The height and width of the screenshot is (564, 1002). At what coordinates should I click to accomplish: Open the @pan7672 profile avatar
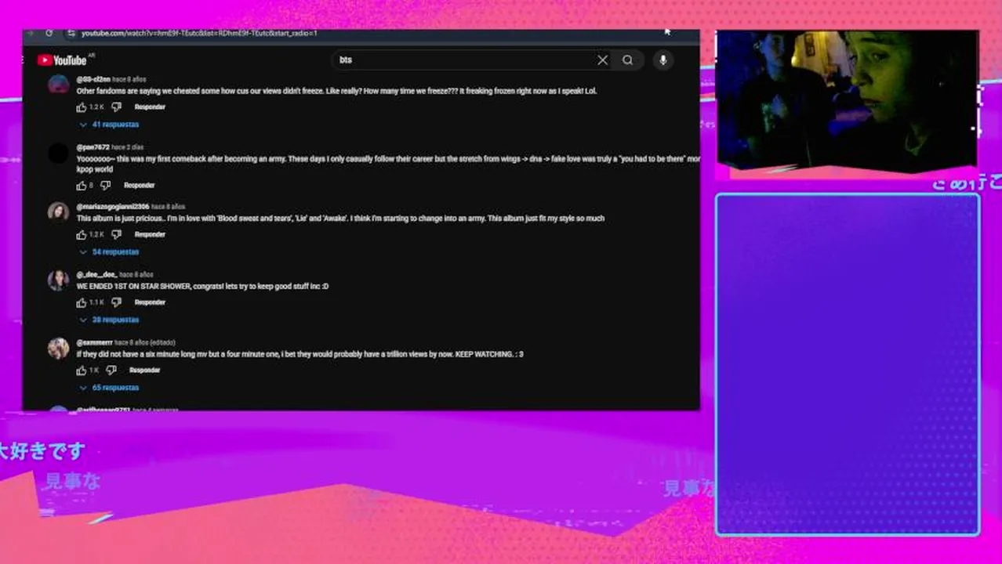click(x=58, y=153)
